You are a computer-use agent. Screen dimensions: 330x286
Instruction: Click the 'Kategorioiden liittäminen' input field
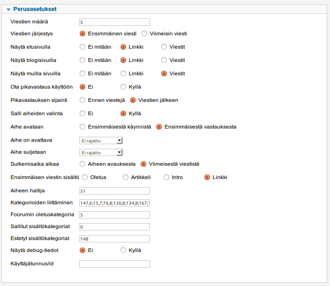point(115,203)
